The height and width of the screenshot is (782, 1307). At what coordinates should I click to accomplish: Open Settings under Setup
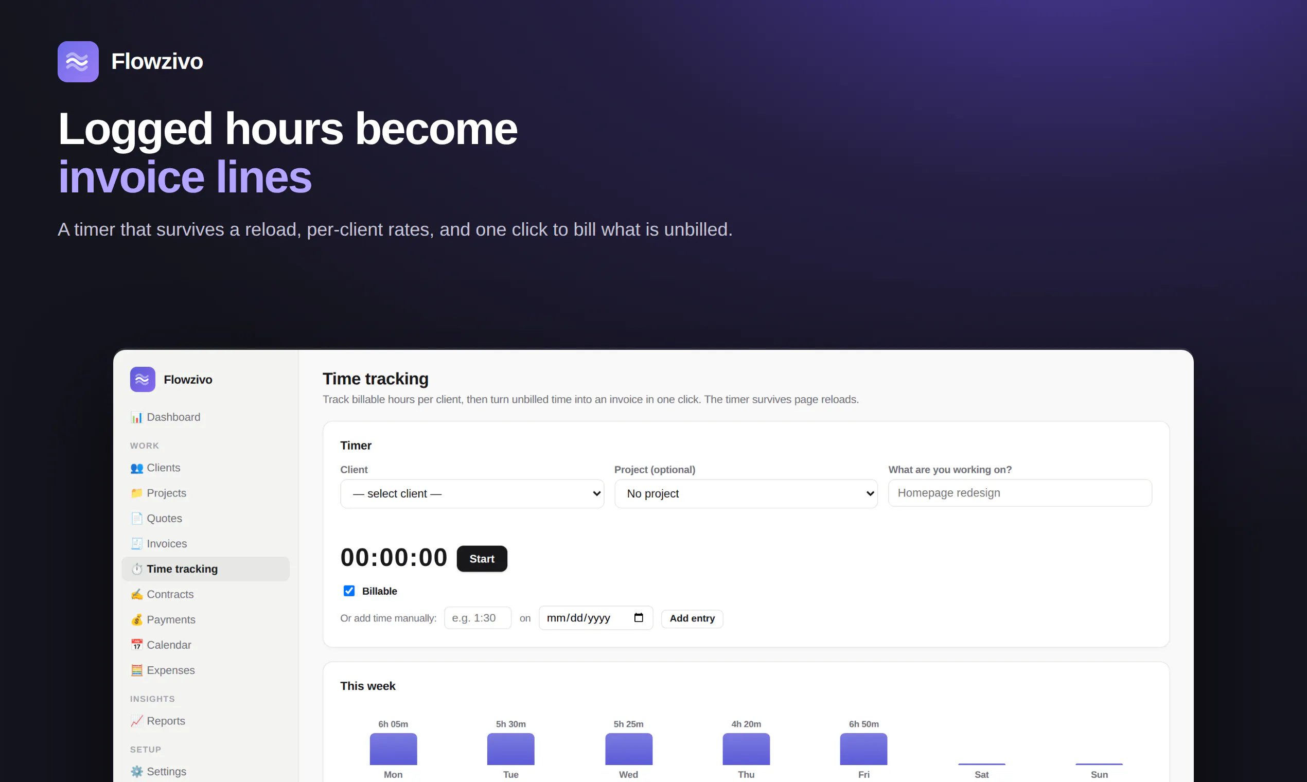(x=205, y=772)
